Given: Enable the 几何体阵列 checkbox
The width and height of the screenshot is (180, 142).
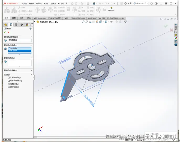Looking at the screenshot, I should click(9, 78).
